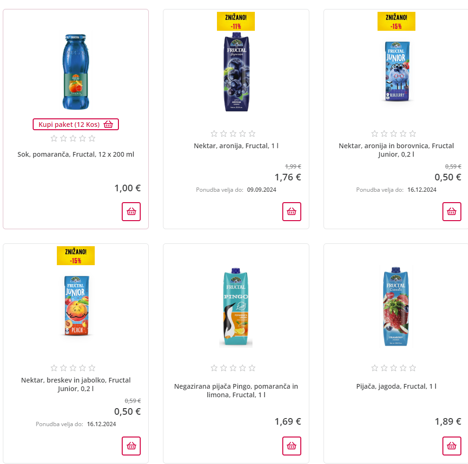Click the Kupi paket (12 Kos) button
468x464 pixels.
click(76, 125)
